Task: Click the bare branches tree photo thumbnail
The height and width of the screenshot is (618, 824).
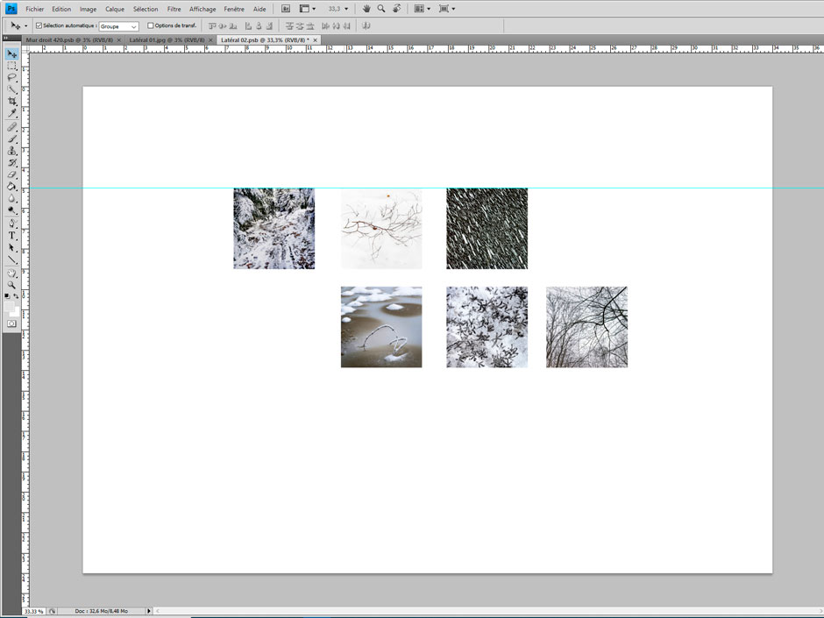Action: pyautogui.click(x=586, y=327)
